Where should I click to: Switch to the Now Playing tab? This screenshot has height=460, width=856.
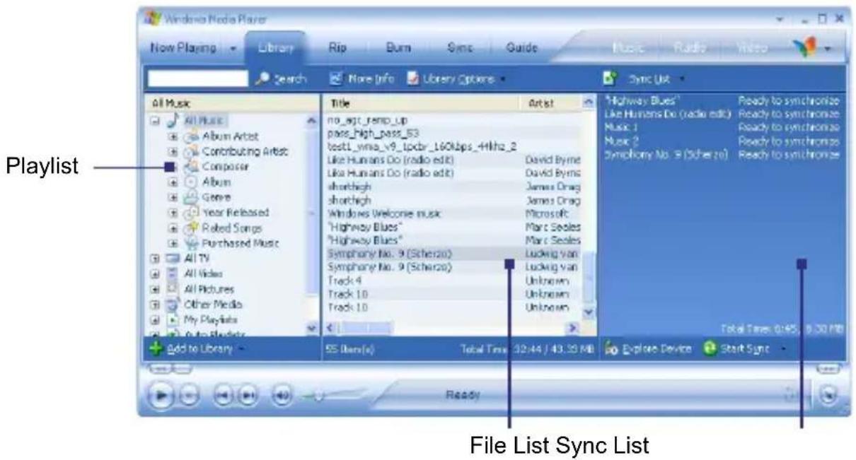(184, 49)
